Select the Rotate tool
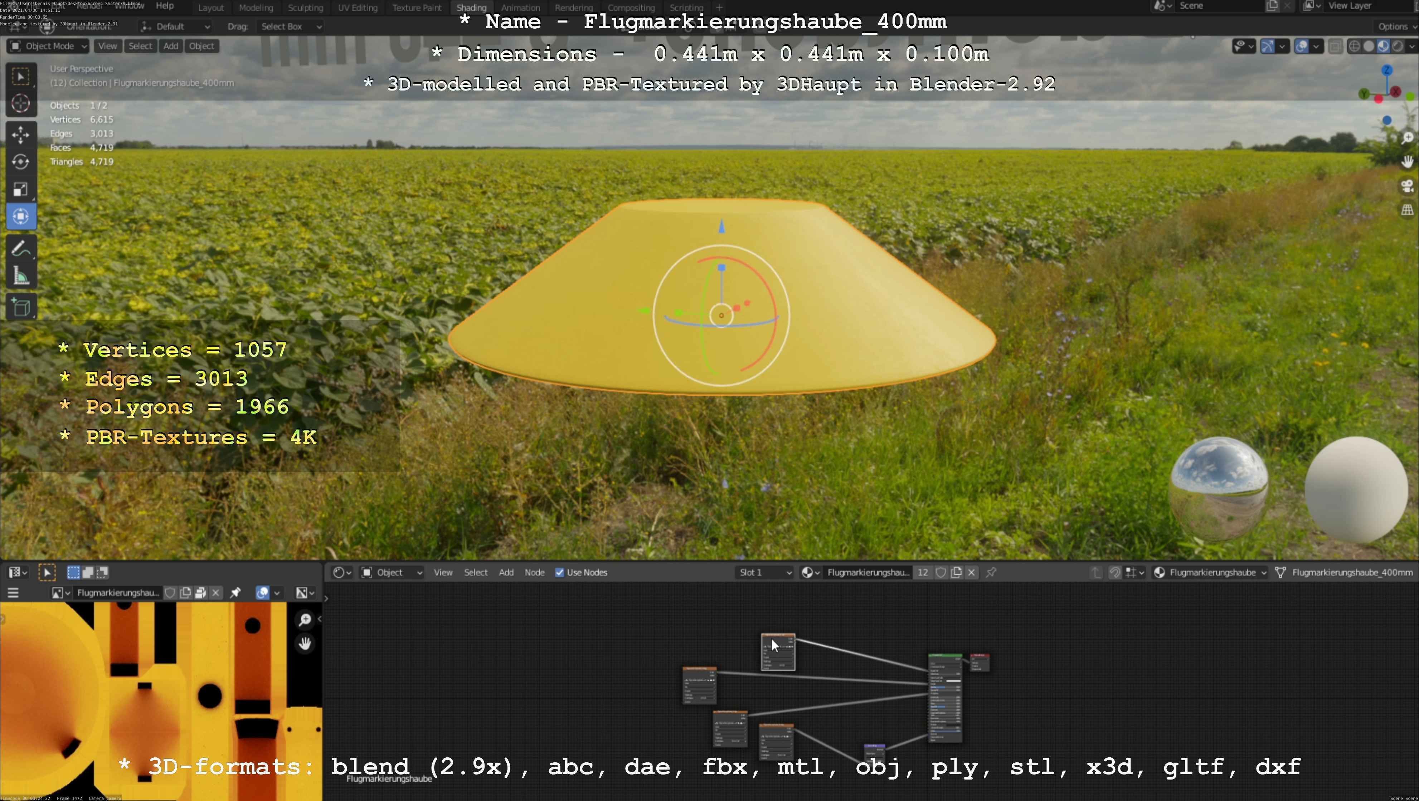This screenshot has height=801, width=1419. tap(21, 162)
